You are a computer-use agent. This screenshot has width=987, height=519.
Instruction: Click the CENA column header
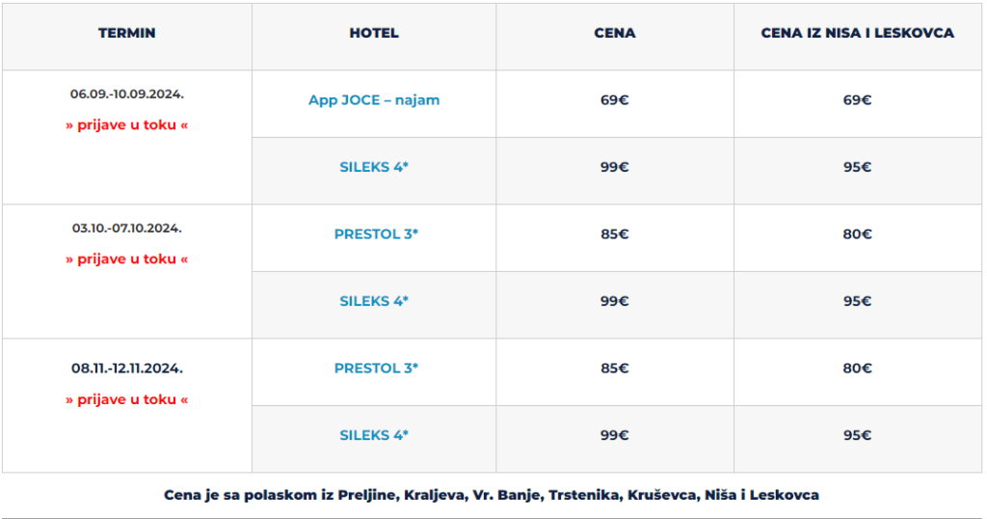(x=614, y=34)
